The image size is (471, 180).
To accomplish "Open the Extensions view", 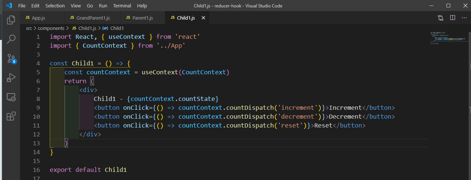I will (x=11, y=116).
